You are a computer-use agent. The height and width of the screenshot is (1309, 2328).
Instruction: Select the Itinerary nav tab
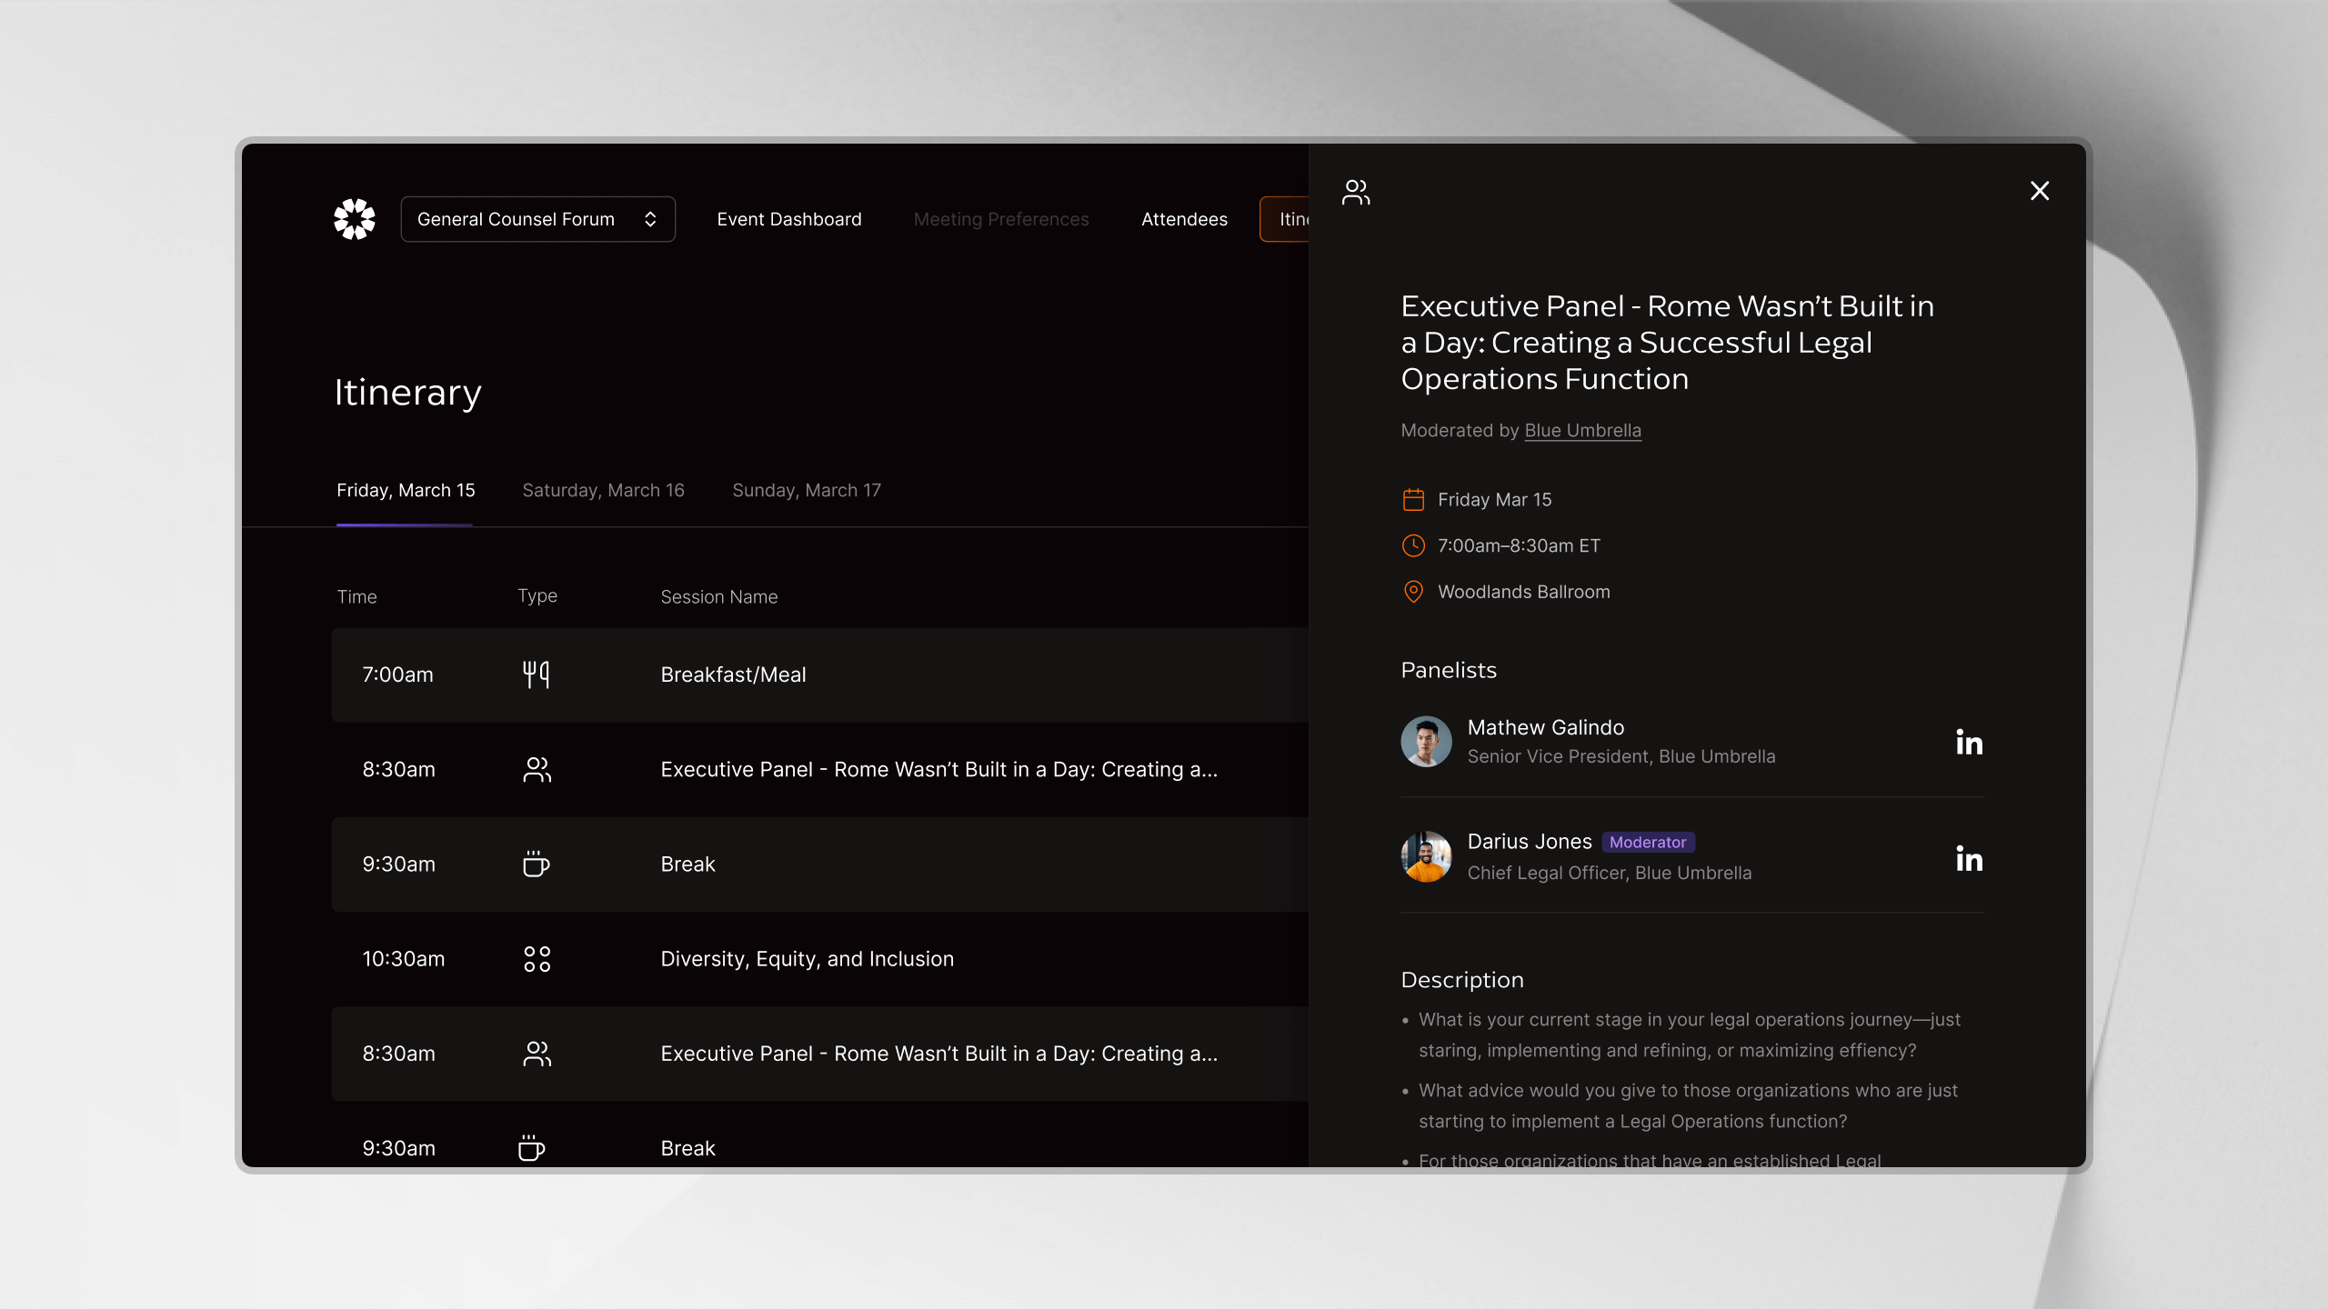coord(1285,219)
